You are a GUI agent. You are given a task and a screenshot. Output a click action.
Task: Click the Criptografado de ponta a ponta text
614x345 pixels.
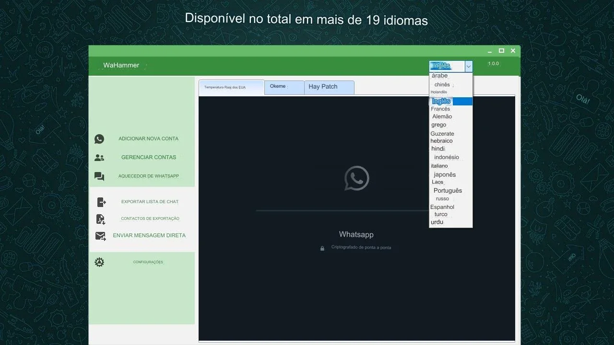(361, 248)
